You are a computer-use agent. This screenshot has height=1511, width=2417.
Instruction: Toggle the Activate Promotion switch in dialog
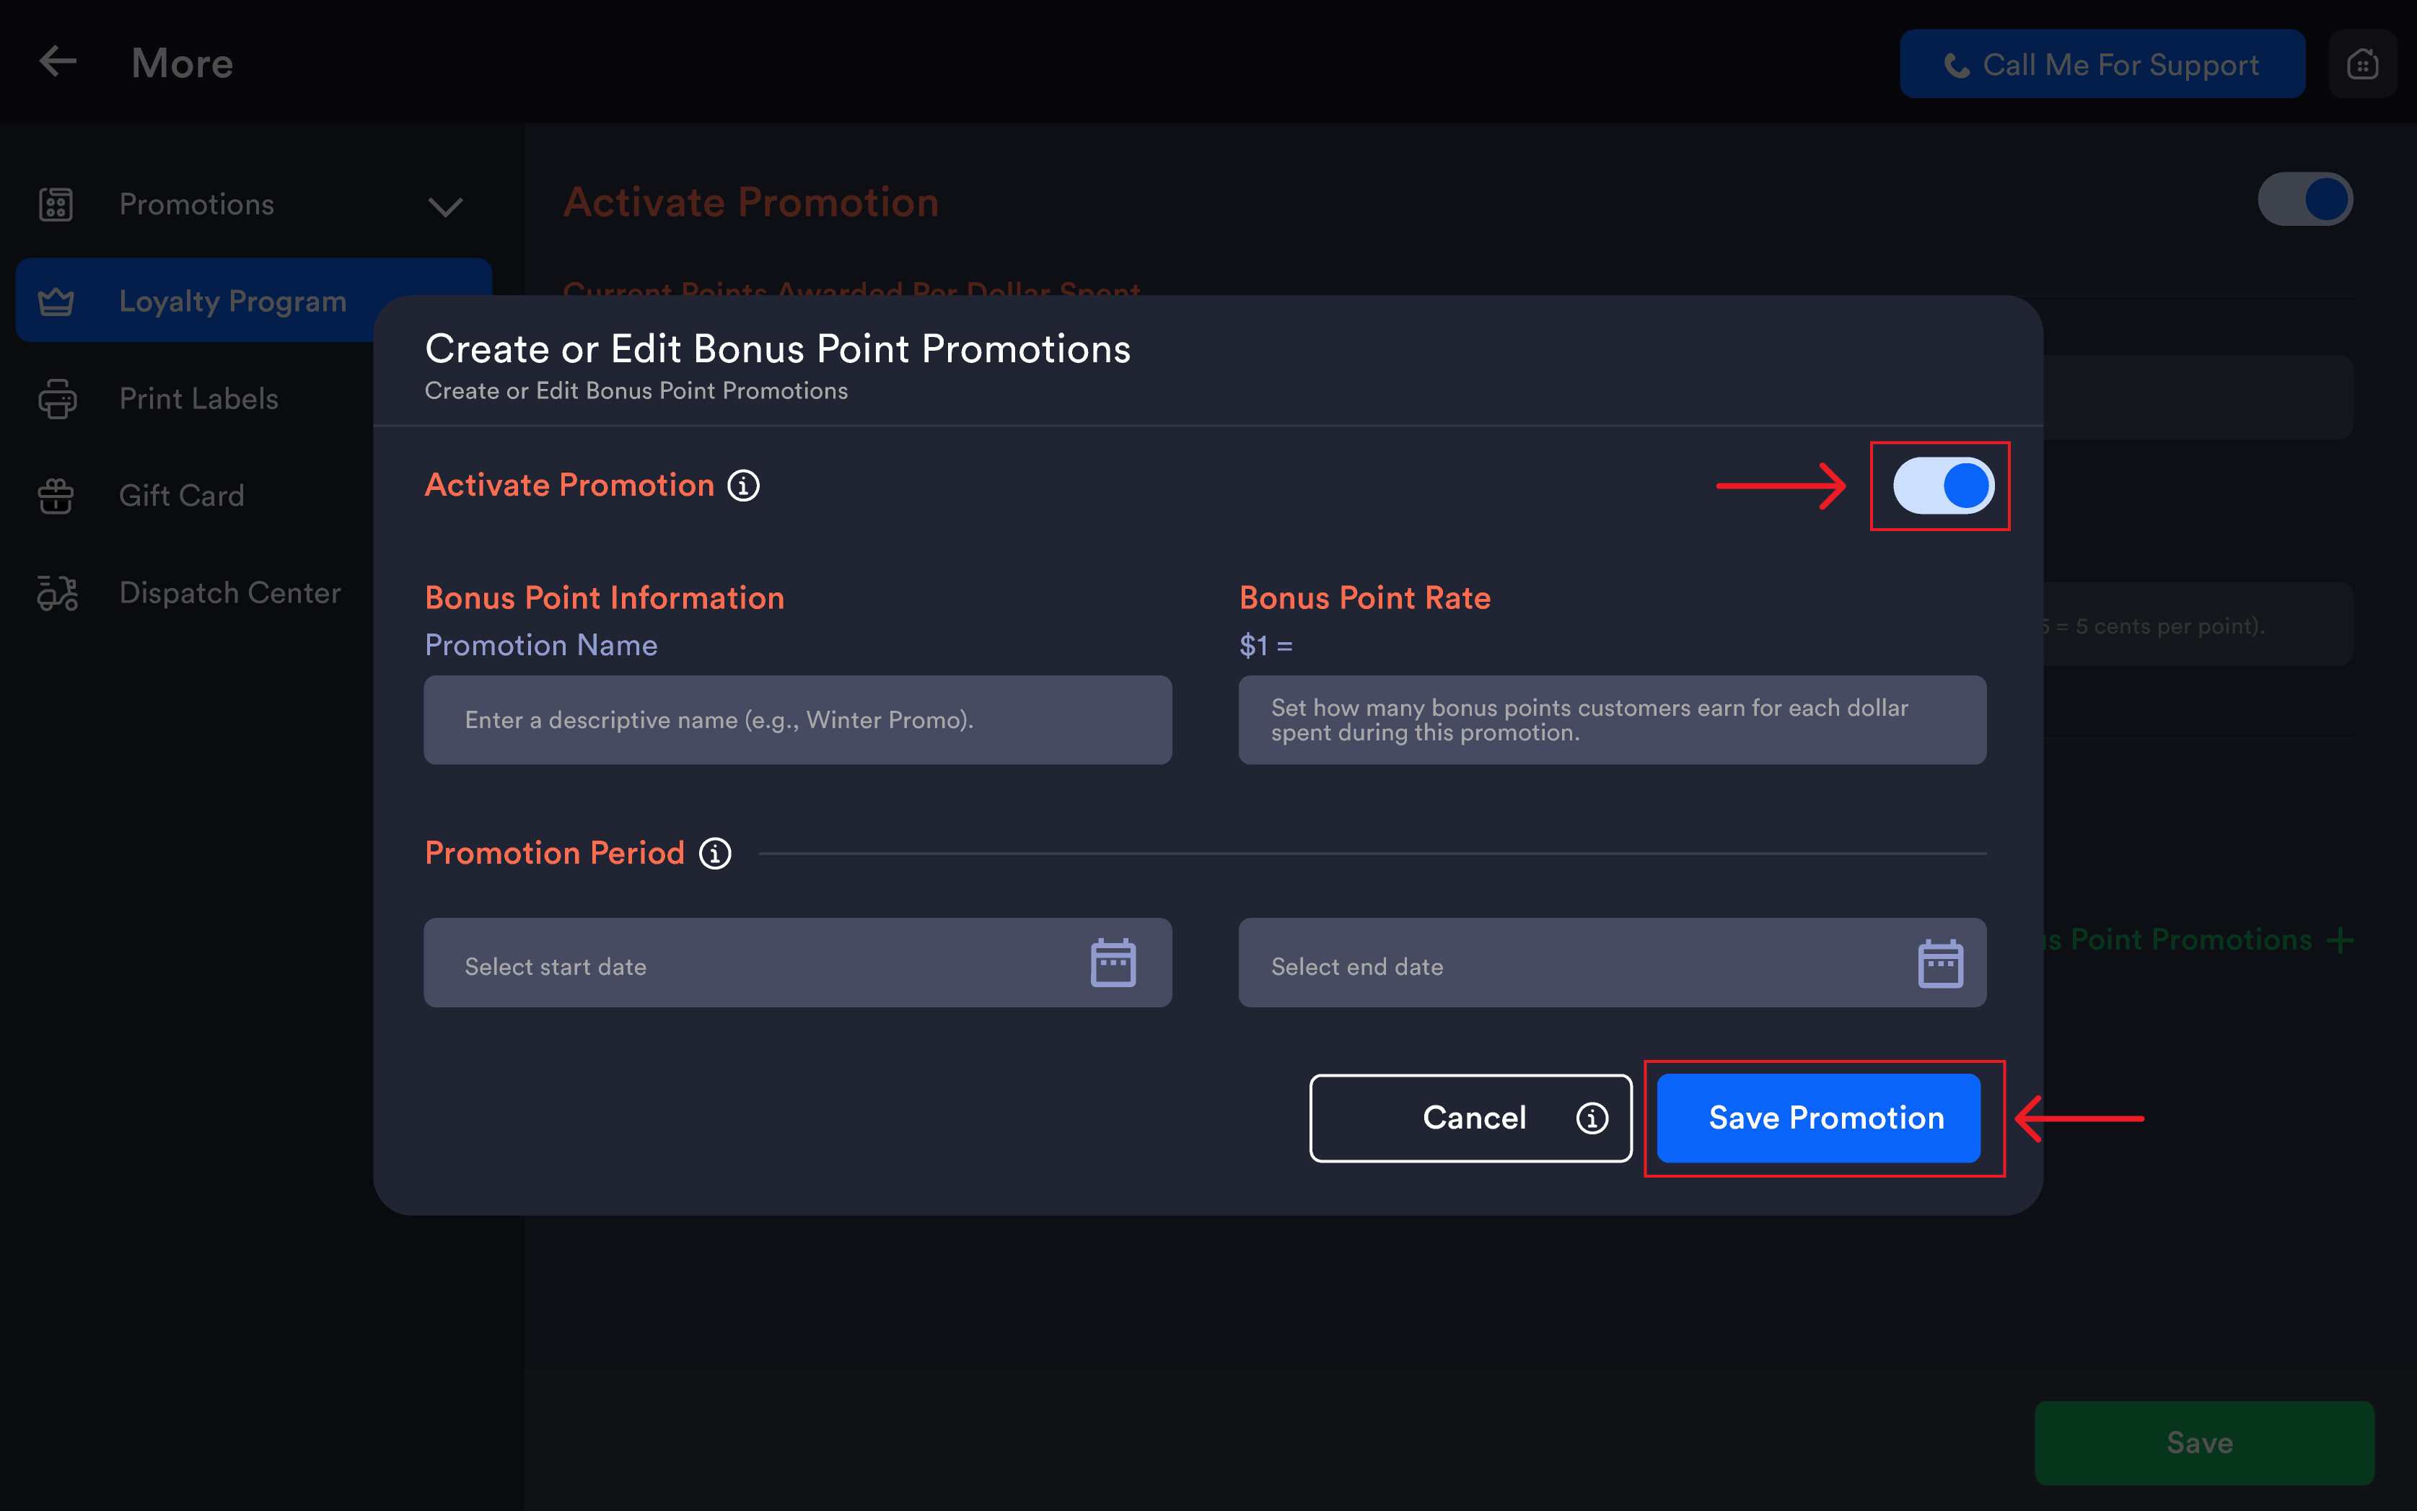click(1942, 486)
